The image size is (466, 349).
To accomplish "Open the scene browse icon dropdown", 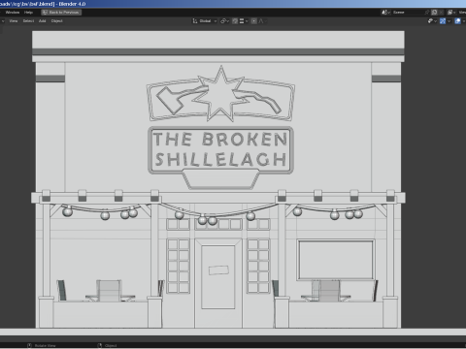I will click(385, 13).
